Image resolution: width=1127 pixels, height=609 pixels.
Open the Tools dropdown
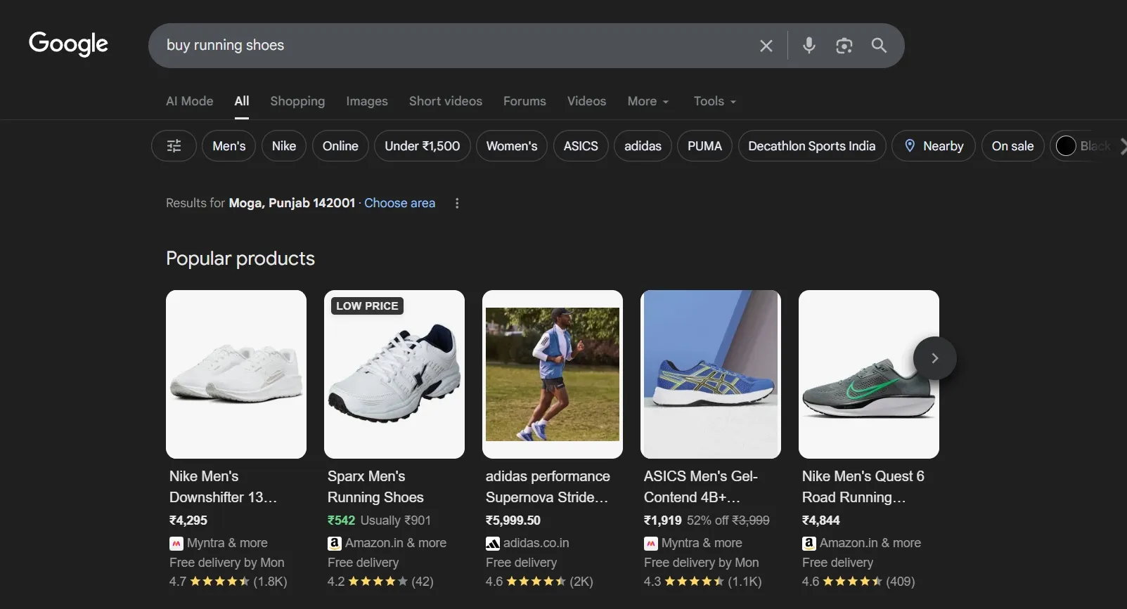click(x=714, y=101)
